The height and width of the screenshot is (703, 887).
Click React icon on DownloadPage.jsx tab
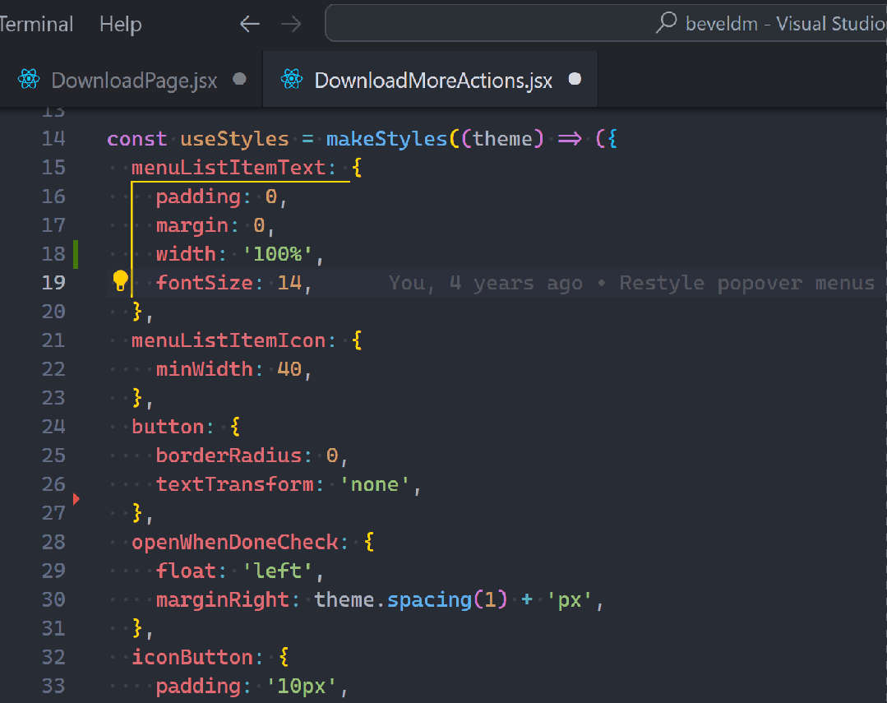coord(30,80)
